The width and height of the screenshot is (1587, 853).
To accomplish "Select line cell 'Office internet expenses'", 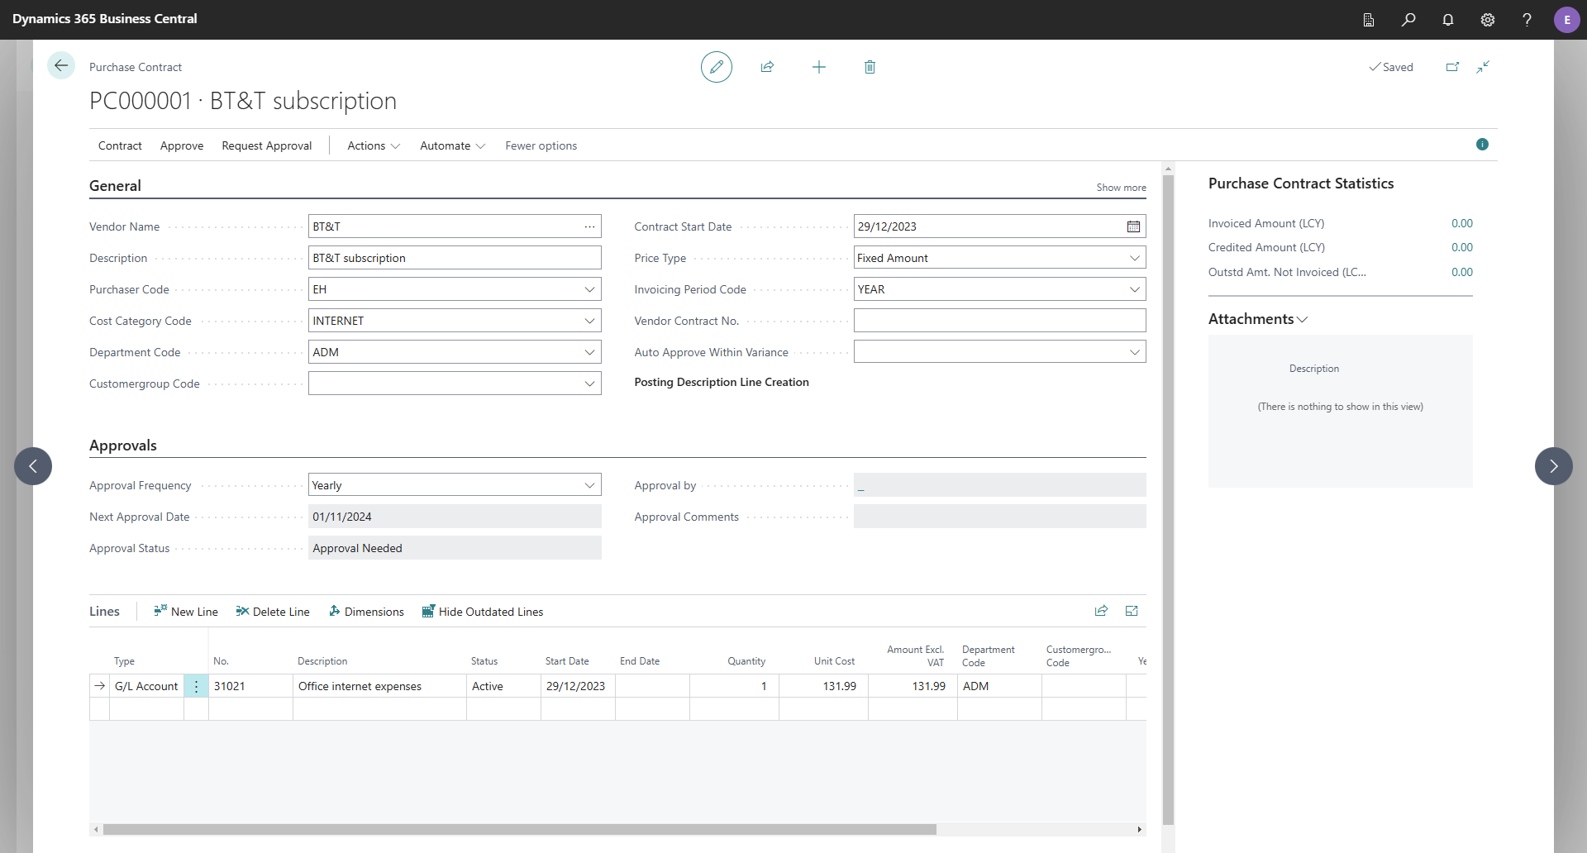I will click(x=379, y=686).
